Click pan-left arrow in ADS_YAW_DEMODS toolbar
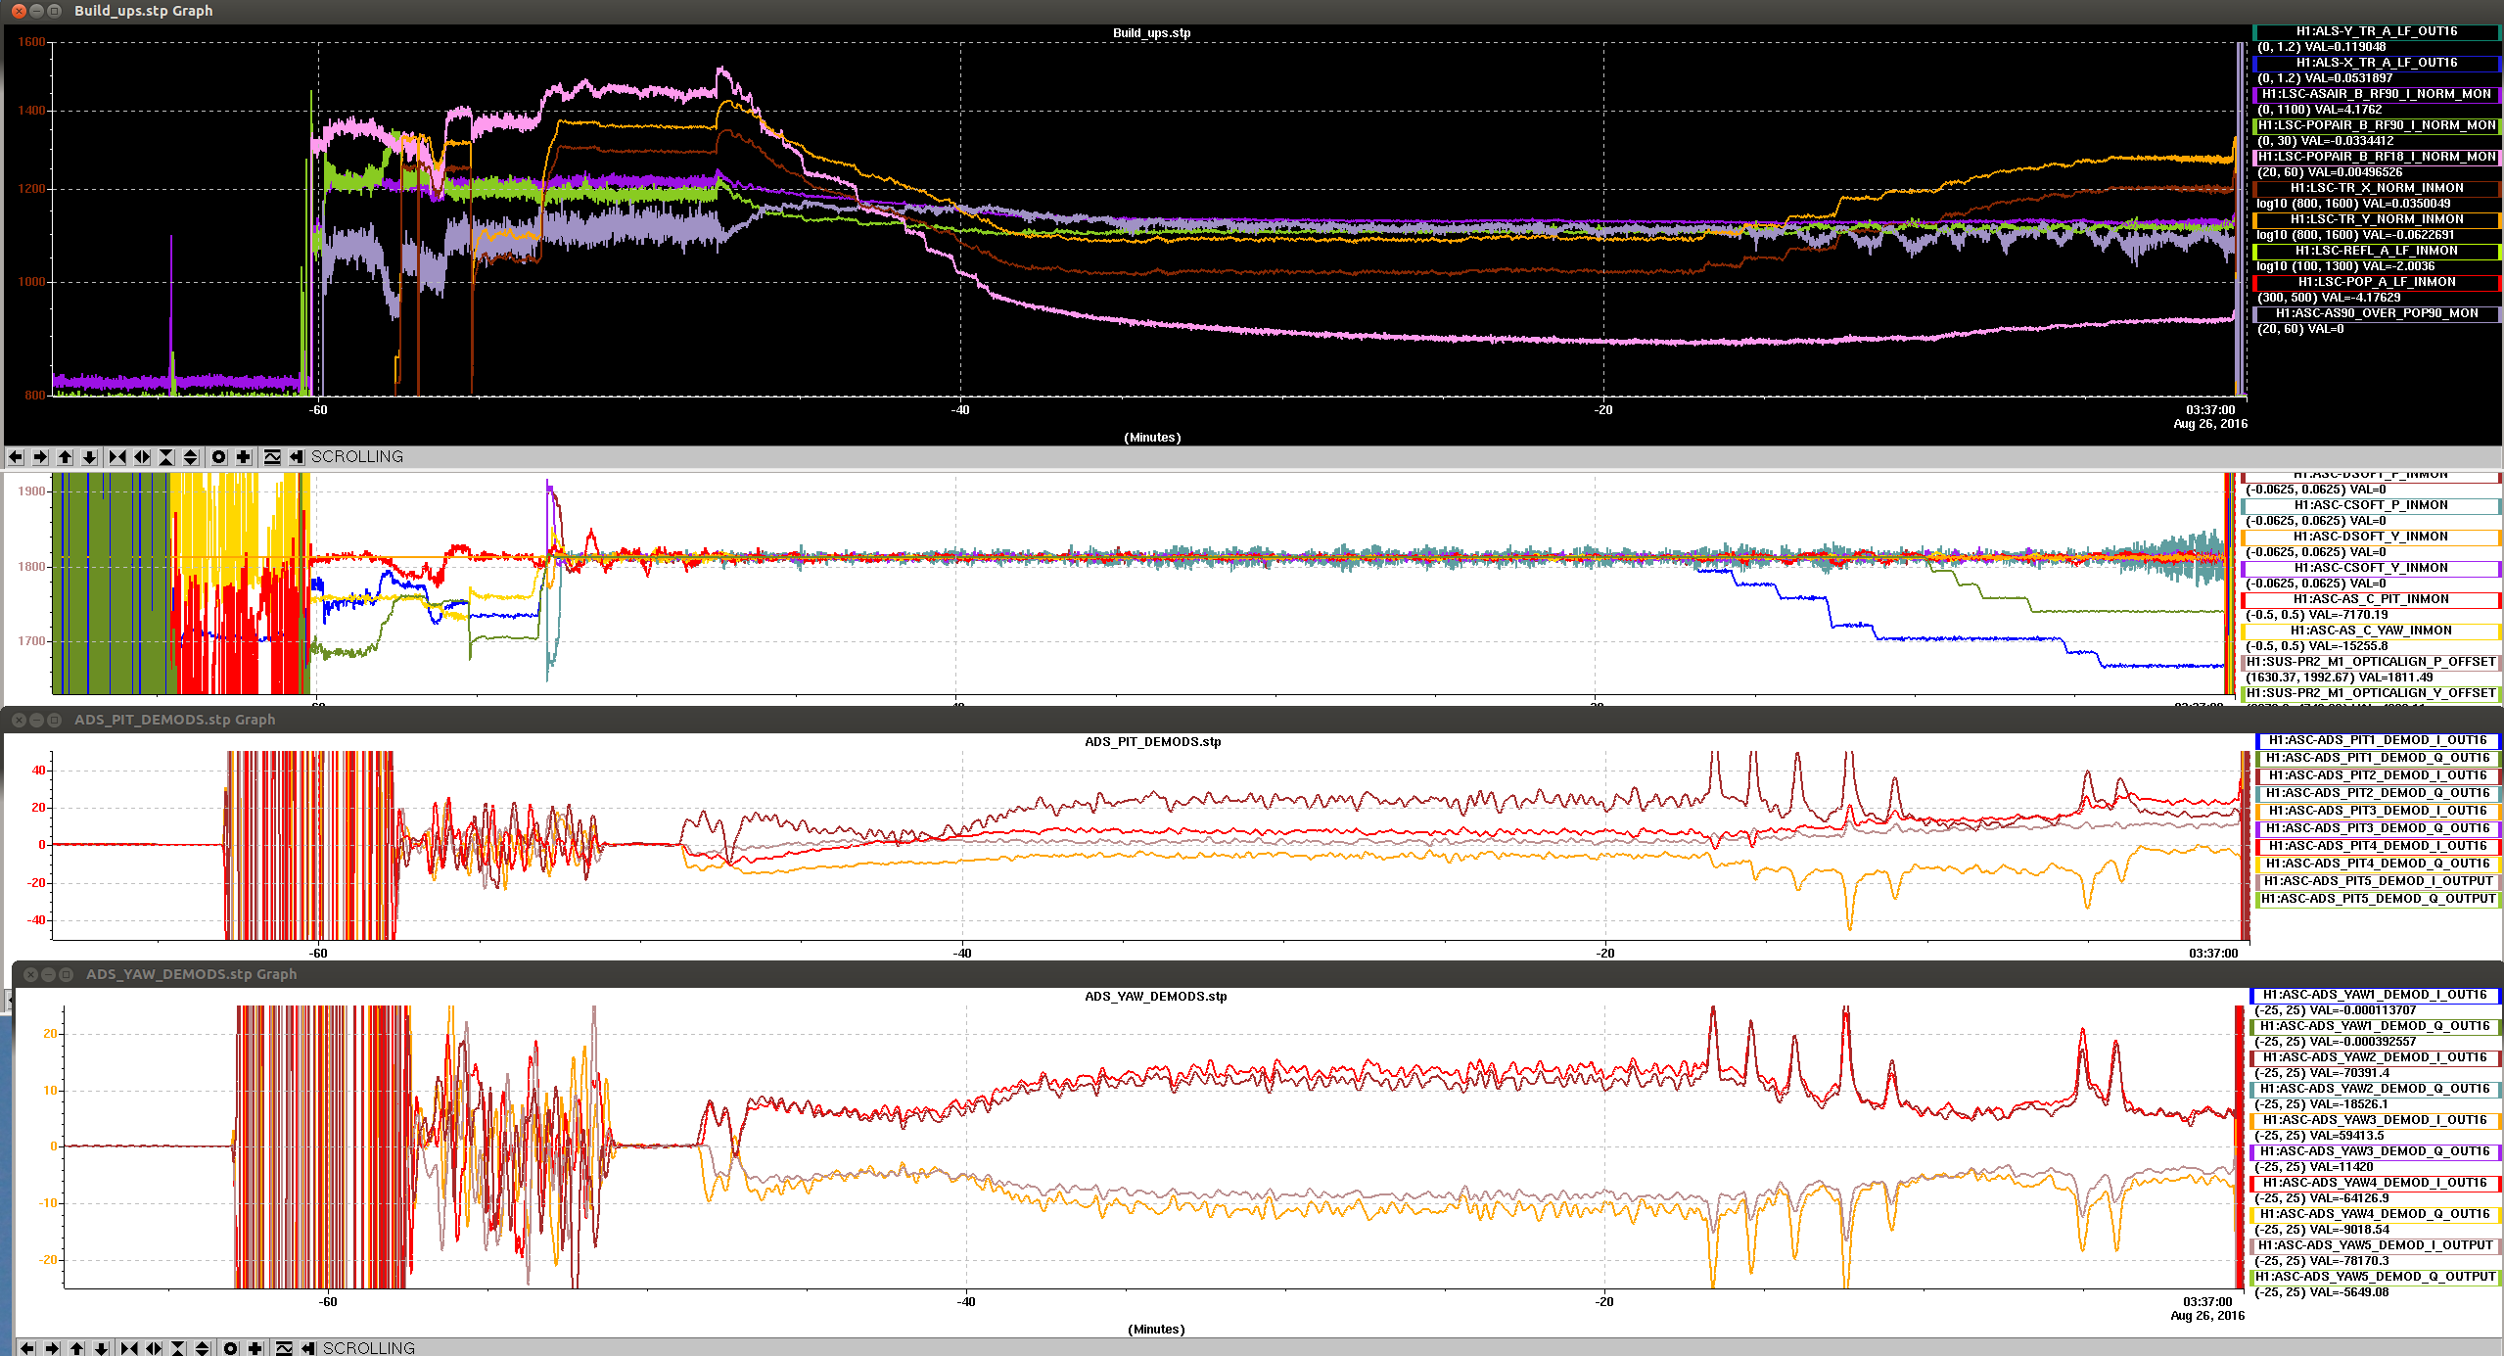The height and width of the screenshot is (1356, 2504). pyautogui.click(x=27, y=1348)
